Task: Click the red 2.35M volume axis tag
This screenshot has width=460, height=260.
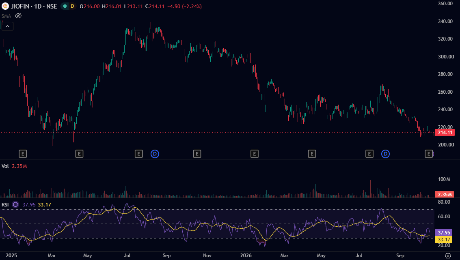Action: click(445, 194)
